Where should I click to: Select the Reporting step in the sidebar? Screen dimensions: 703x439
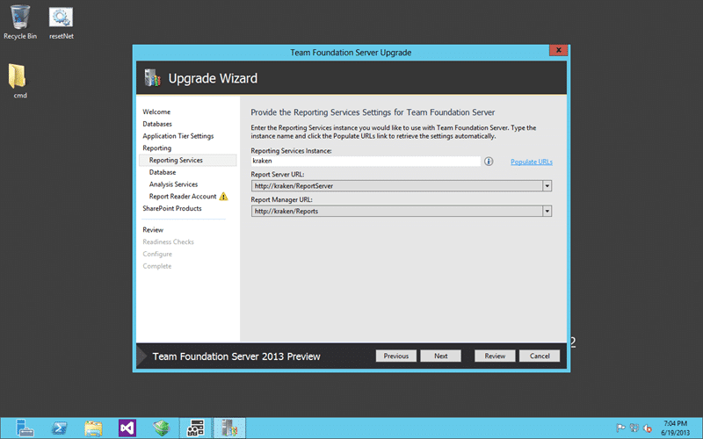[157, 148]
